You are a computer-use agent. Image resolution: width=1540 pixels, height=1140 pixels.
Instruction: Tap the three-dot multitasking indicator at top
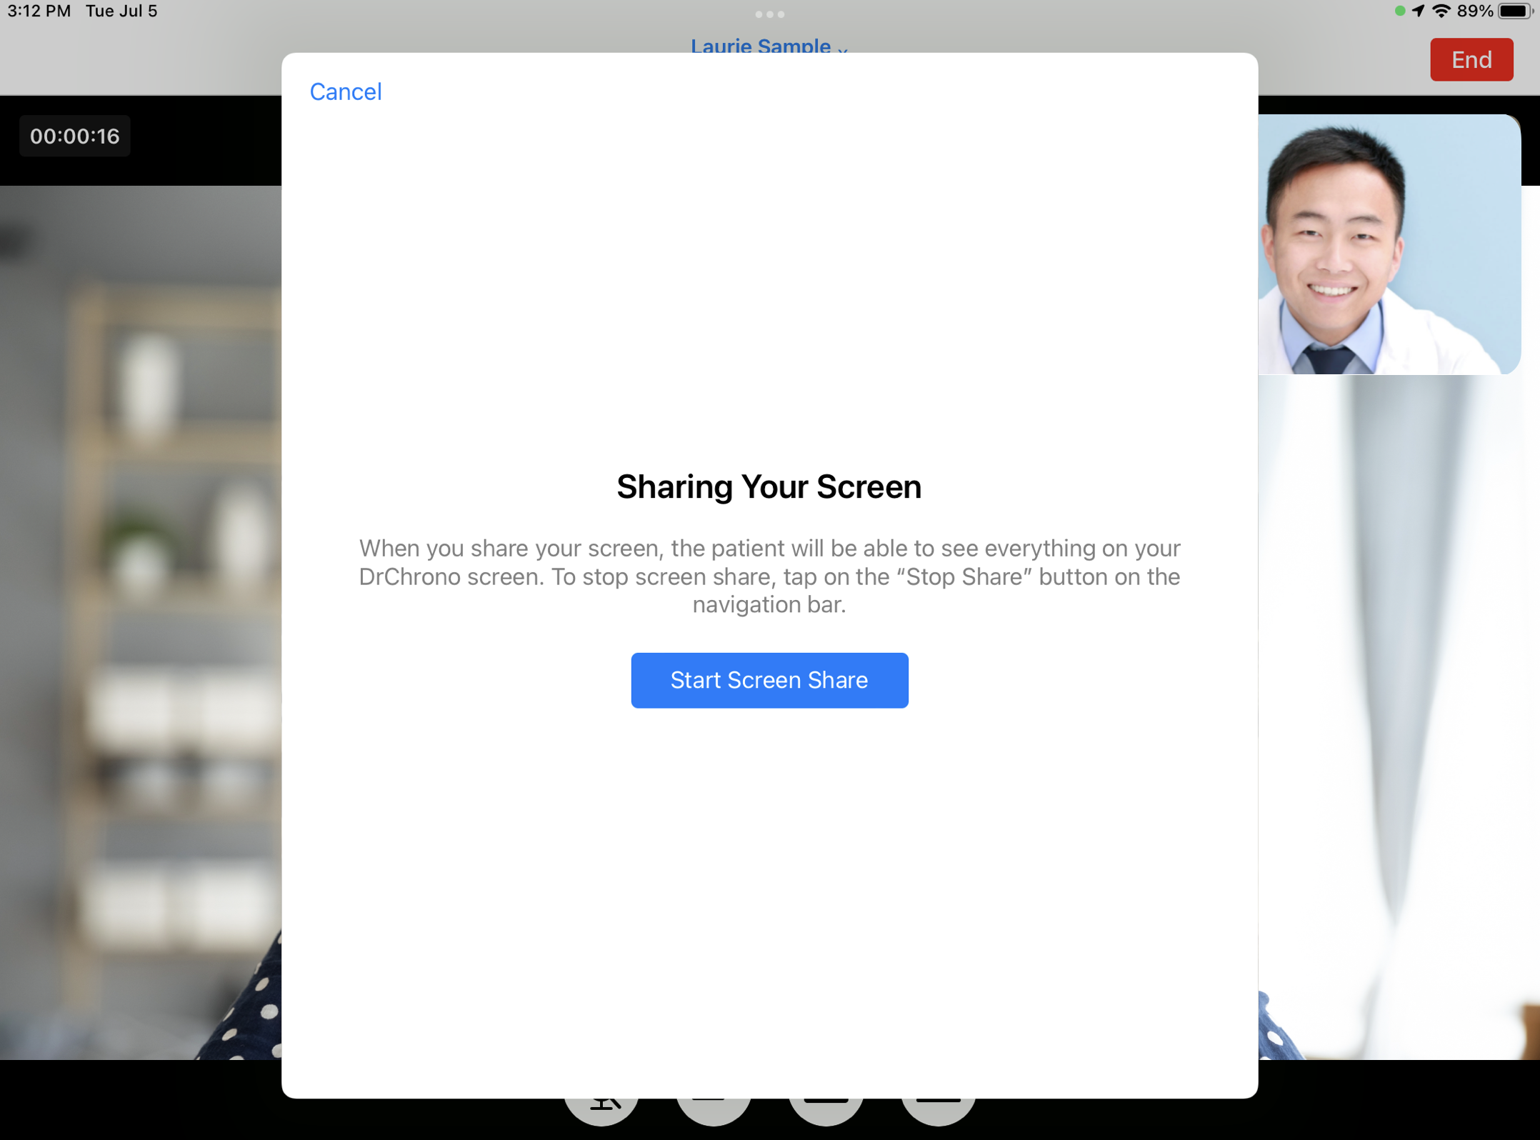(769, 14)
